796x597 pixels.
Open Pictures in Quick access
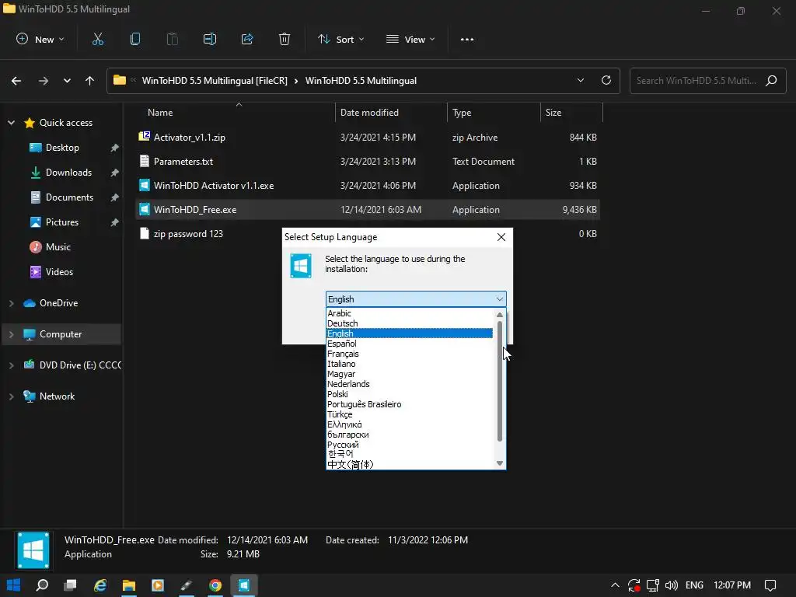pos(62,222)
